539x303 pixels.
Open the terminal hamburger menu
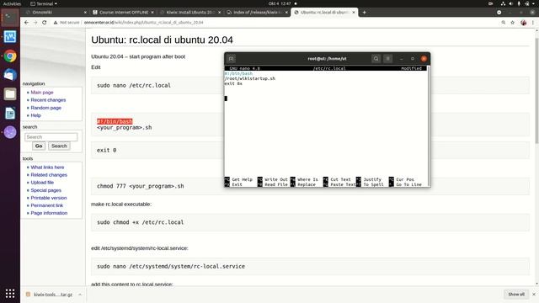coord(387,59)
